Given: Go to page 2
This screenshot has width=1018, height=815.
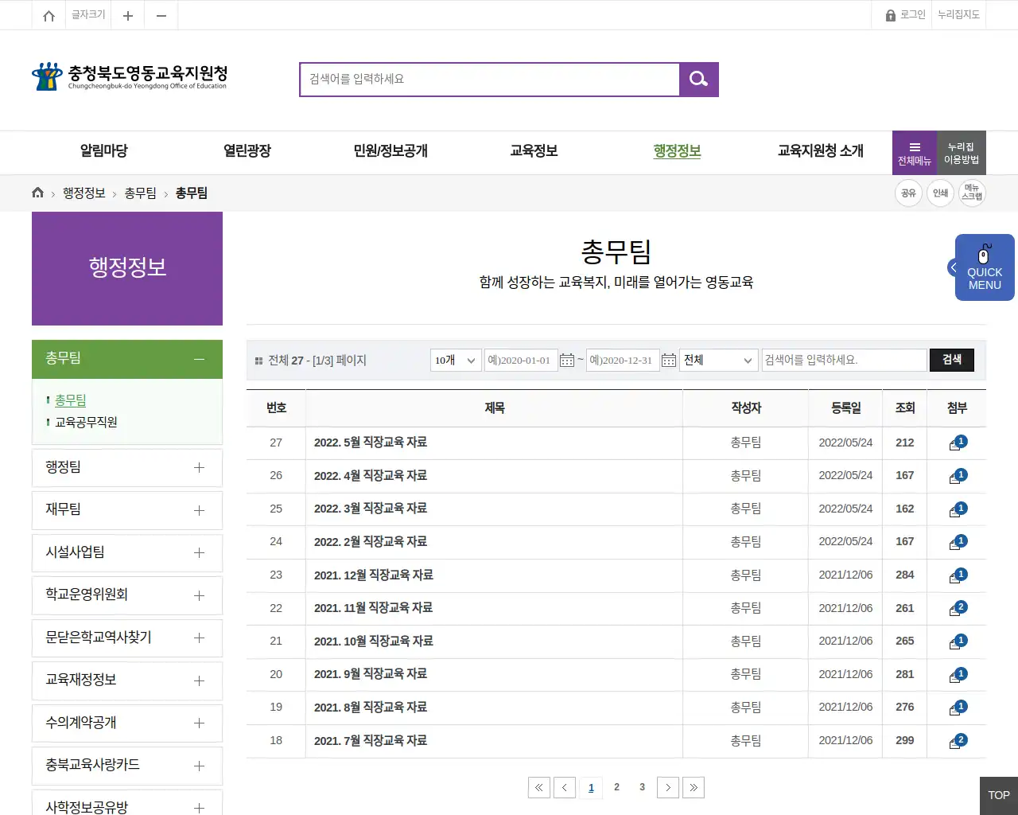Looking at the screenshot, I should (x=616, y=787).
